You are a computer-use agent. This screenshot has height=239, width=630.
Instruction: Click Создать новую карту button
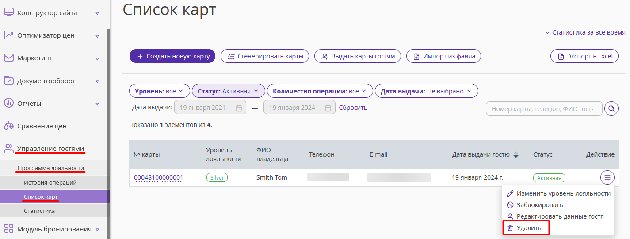172,56
